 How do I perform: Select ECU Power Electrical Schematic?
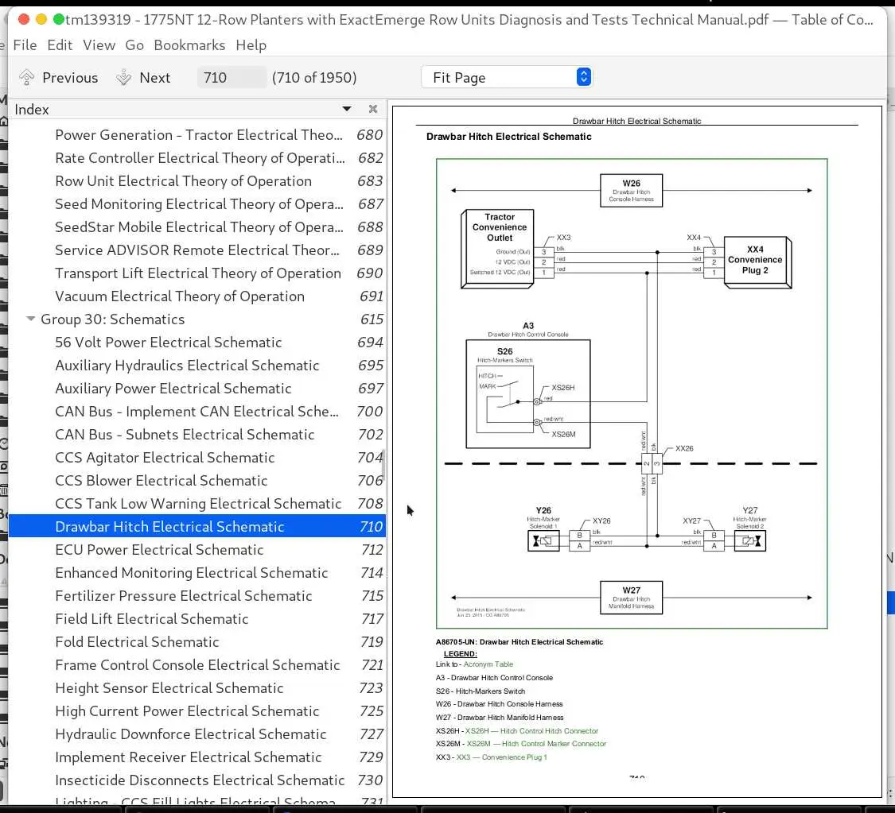coord(197,550)
